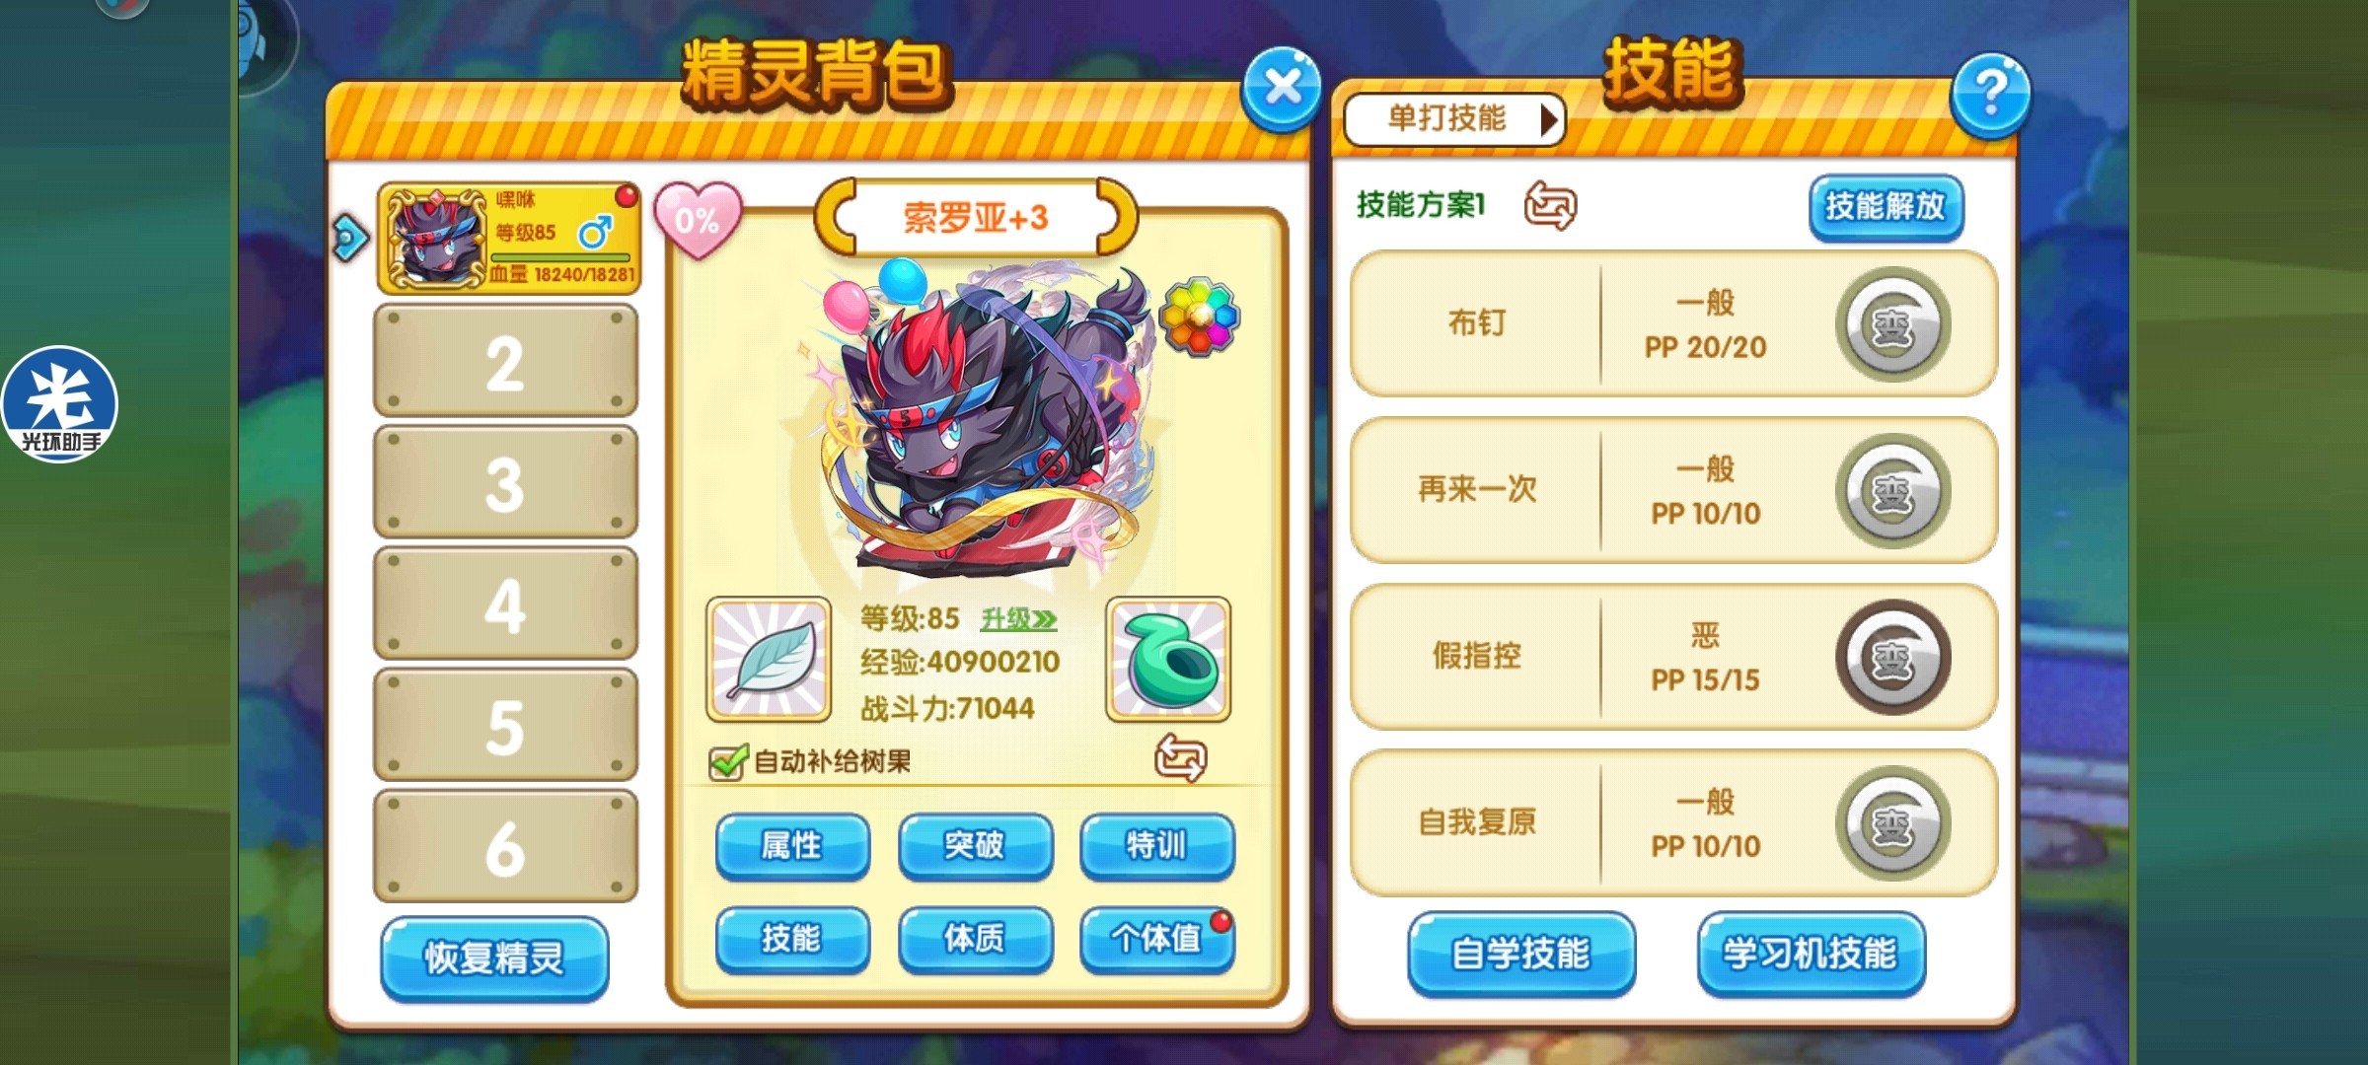Expand the arrow left of the pet card
2368x1065 pixels.
[x=350, y=238]
